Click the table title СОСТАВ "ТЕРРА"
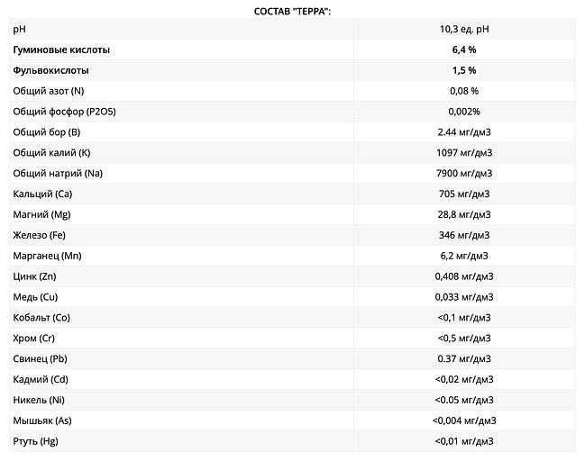The image size is (585, 461). 293,11
